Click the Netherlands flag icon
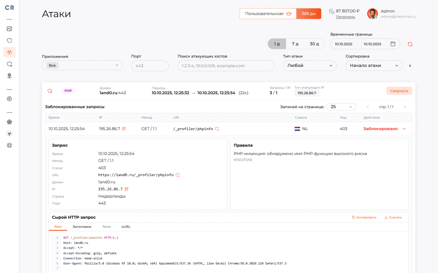 coord(297,129)
